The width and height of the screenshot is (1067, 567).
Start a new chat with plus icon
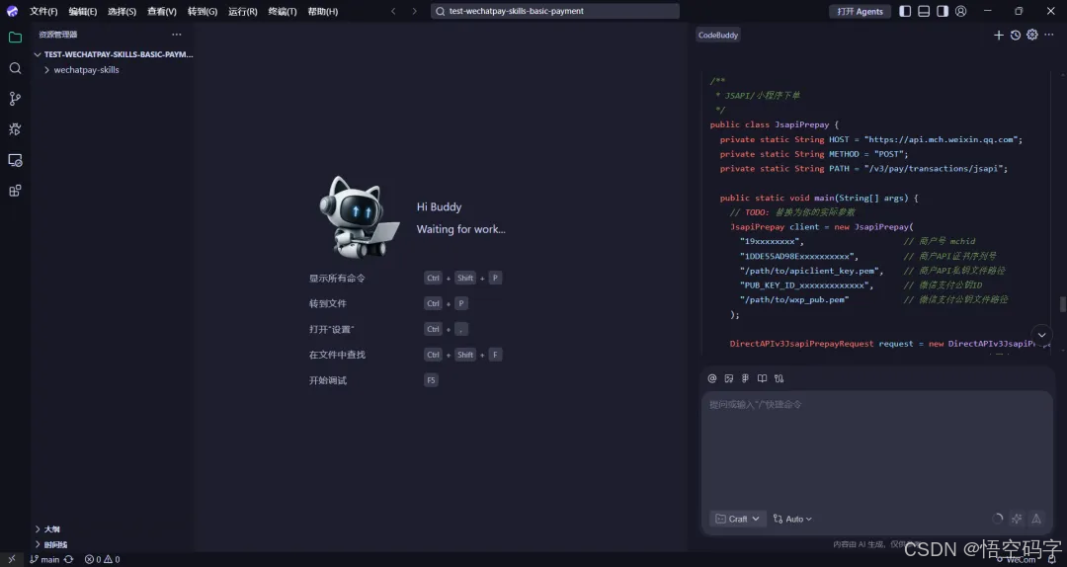coord(998,35)
